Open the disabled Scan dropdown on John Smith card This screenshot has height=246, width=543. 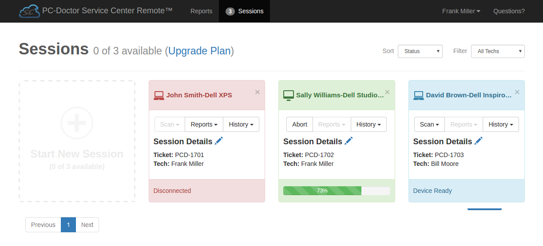pyautogui.click(x=170, y=124)
